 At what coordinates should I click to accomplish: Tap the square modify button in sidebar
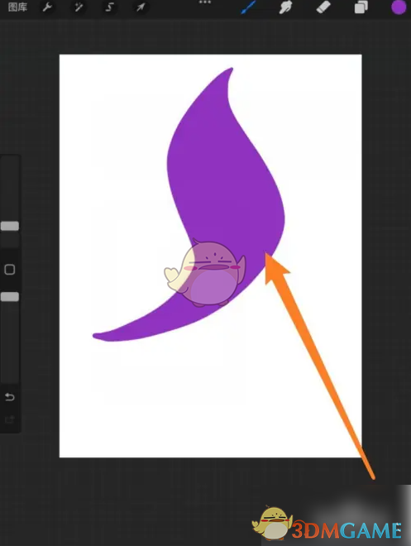click(x=10, y=270)
